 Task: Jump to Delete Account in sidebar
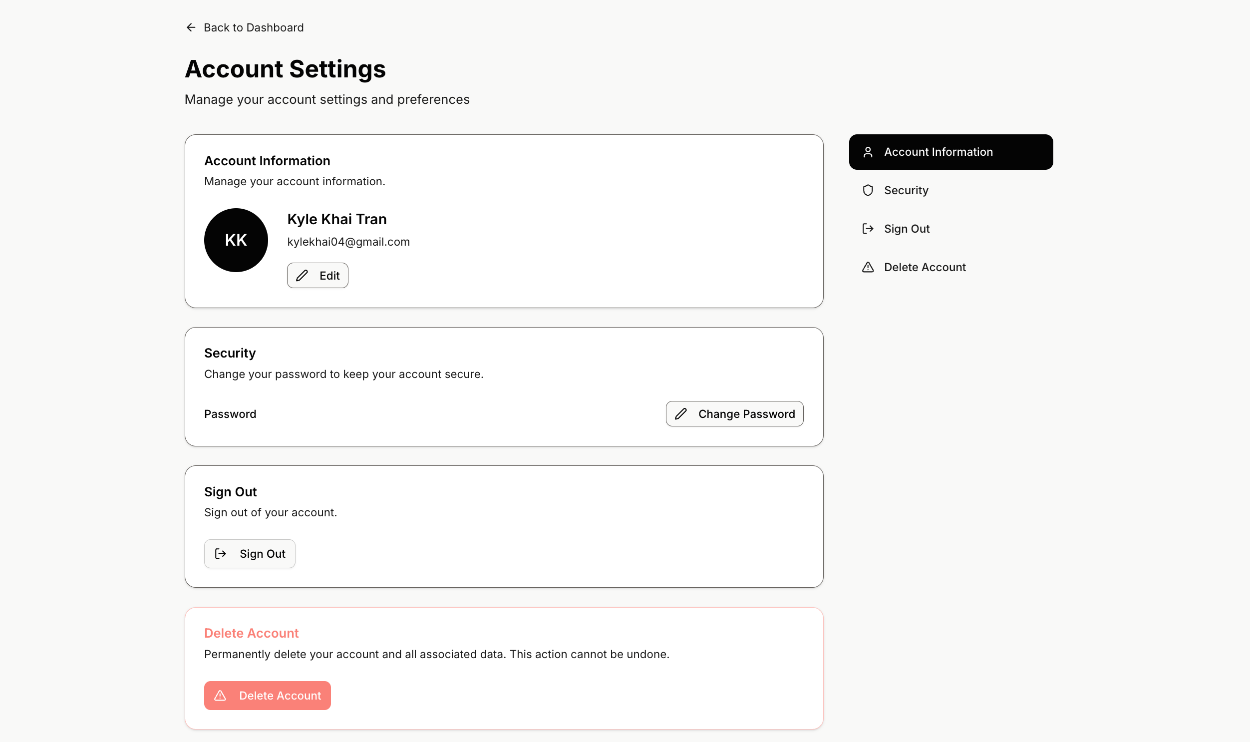coord(924,268)
